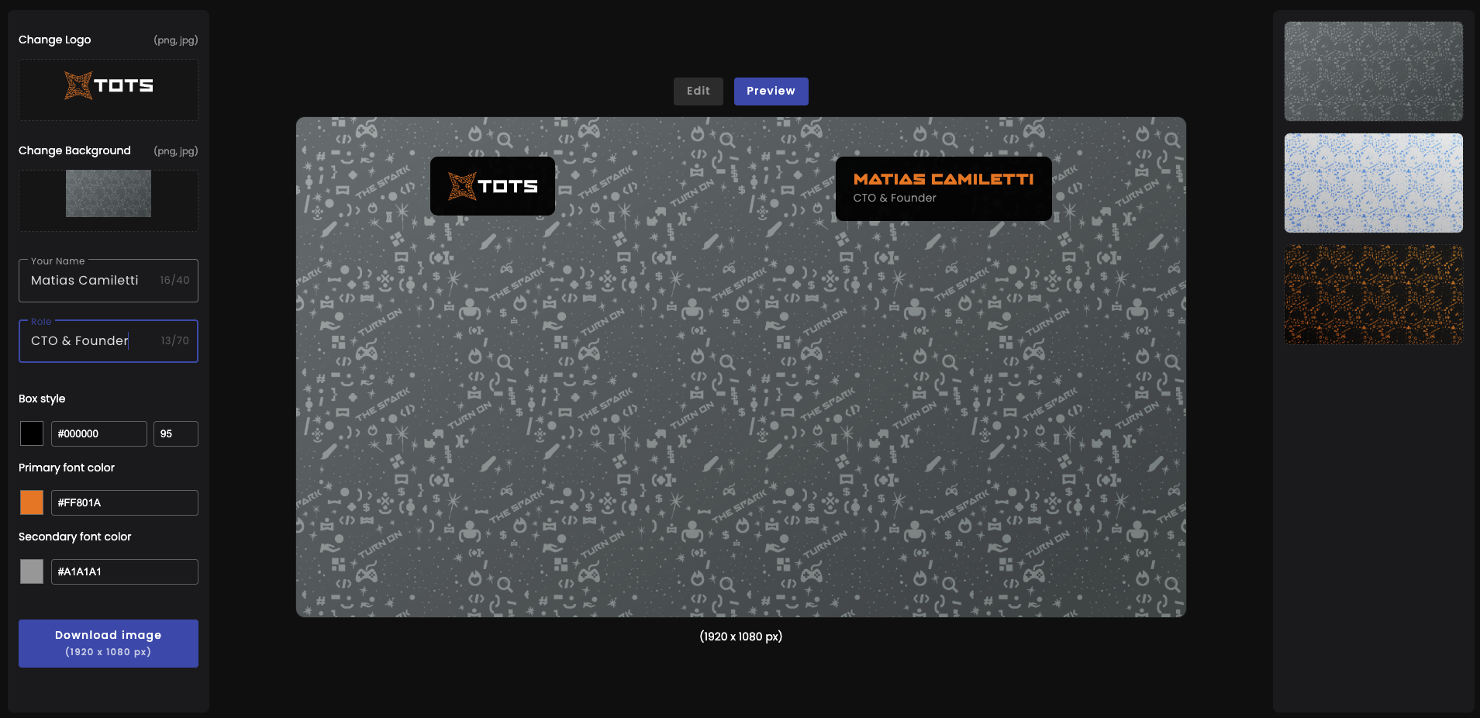Change the box opacity value 95

[x=175, y=434]
